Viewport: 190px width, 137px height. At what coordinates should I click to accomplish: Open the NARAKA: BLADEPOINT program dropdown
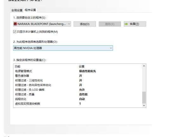[42, 24]
